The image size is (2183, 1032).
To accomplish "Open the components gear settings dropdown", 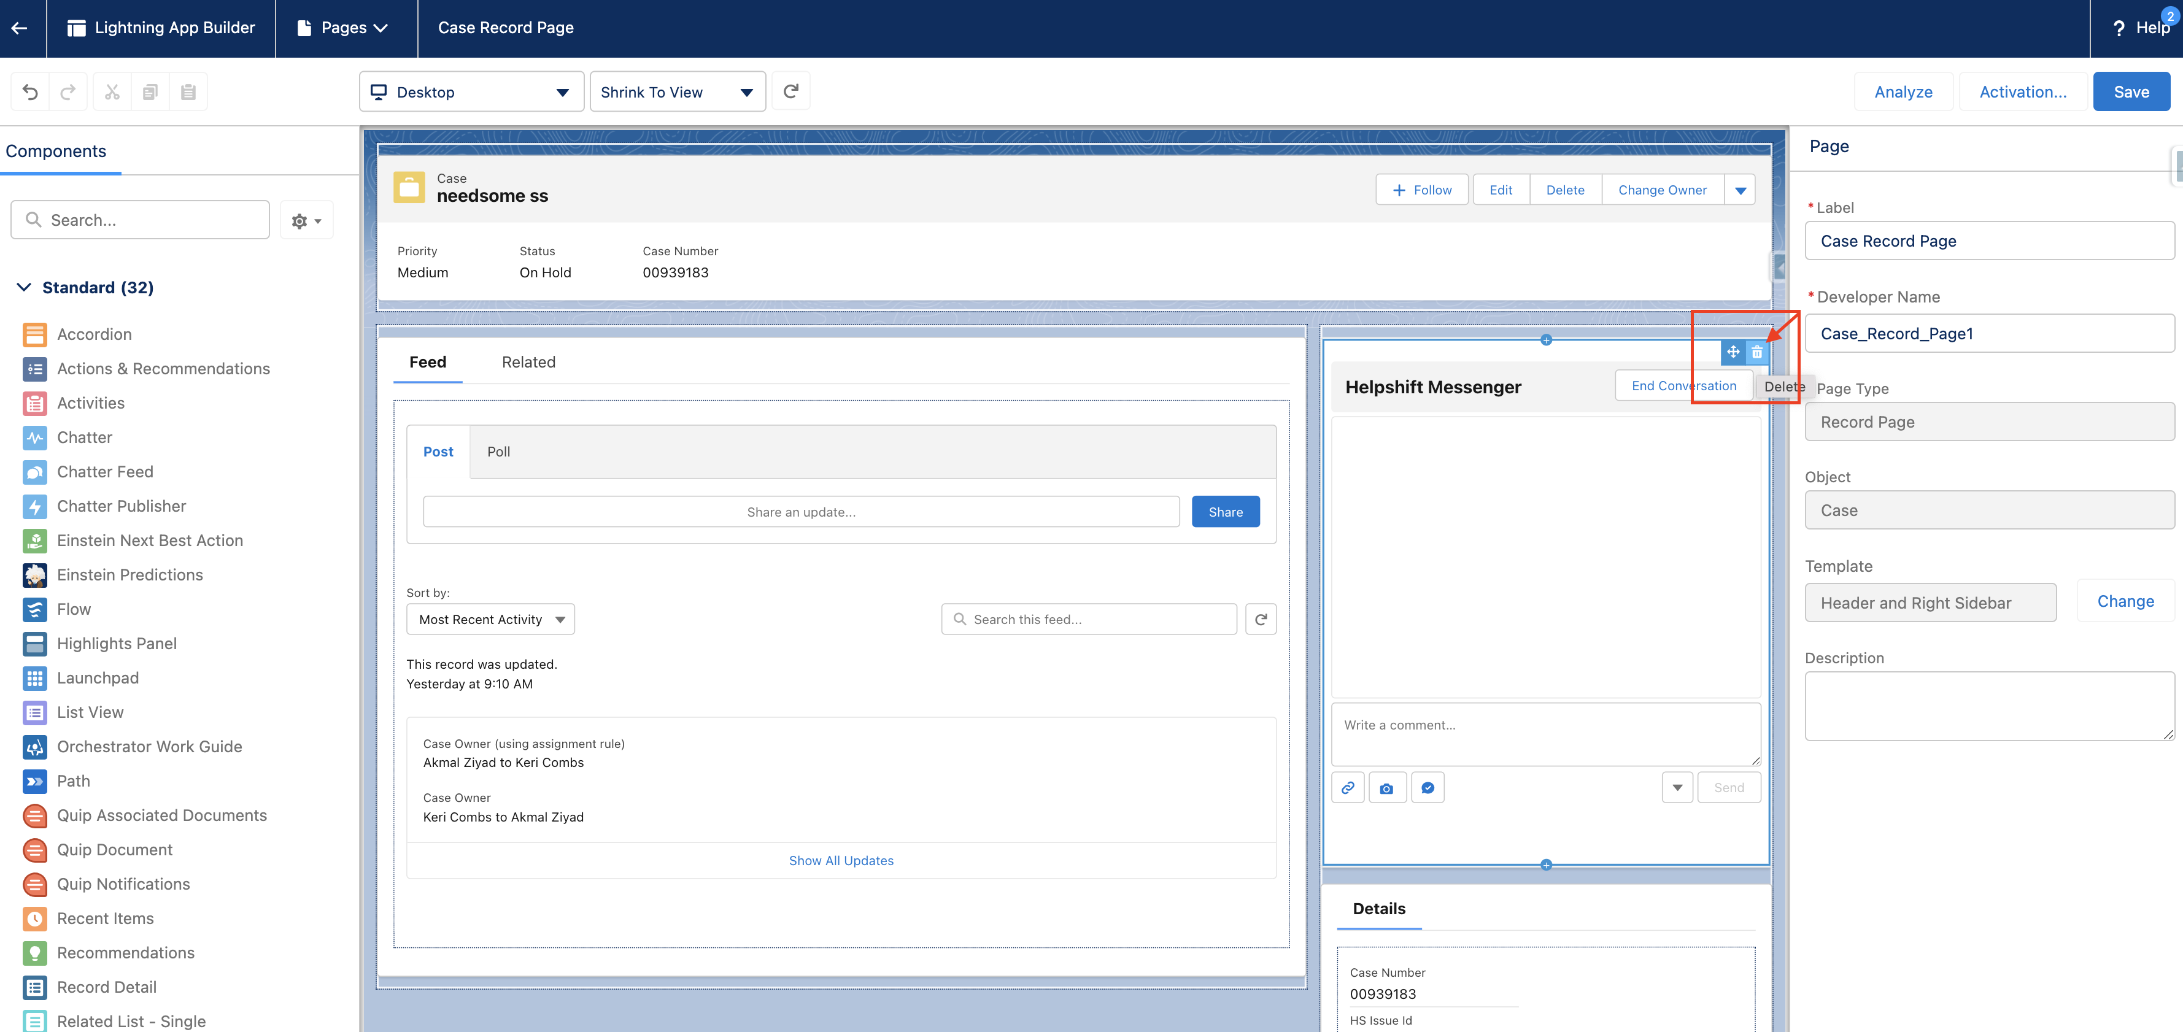I will pyautogui.click(x=306, y=220).
